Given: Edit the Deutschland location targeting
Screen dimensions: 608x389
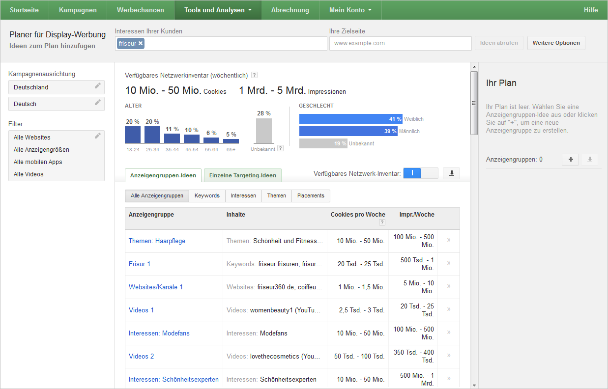Looking at the screenshot, I should tap(98, 86).
